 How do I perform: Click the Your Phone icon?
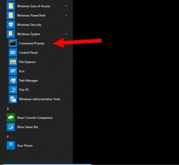point(11,146)
